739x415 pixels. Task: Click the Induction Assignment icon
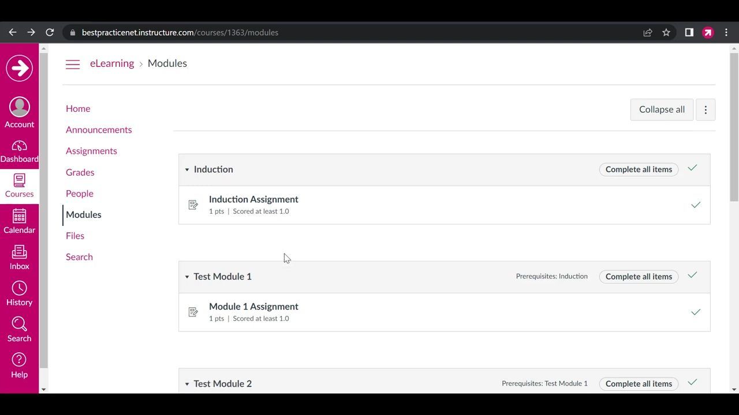click(x=193, y=205)
